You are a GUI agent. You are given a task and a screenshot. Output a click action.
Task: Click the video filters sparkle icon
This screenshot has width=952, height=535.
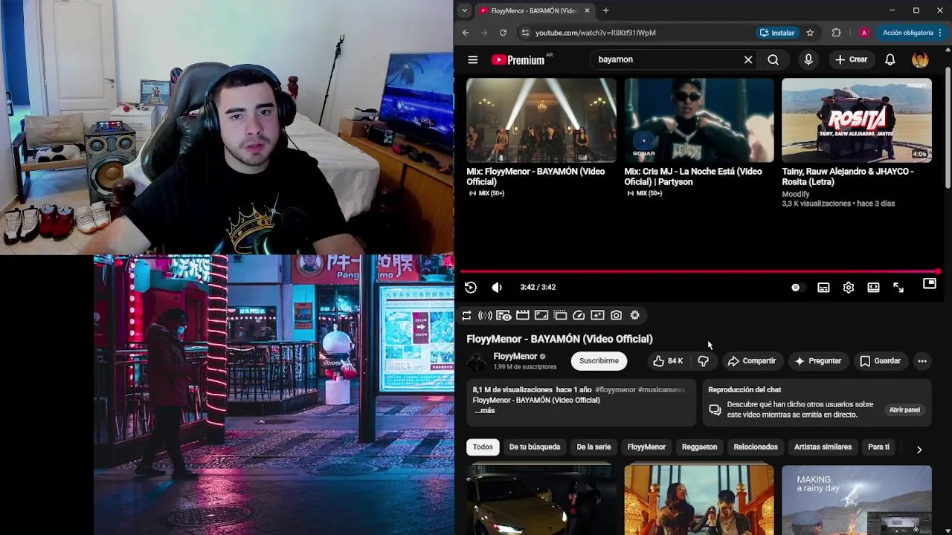click(x=597, y=316)
